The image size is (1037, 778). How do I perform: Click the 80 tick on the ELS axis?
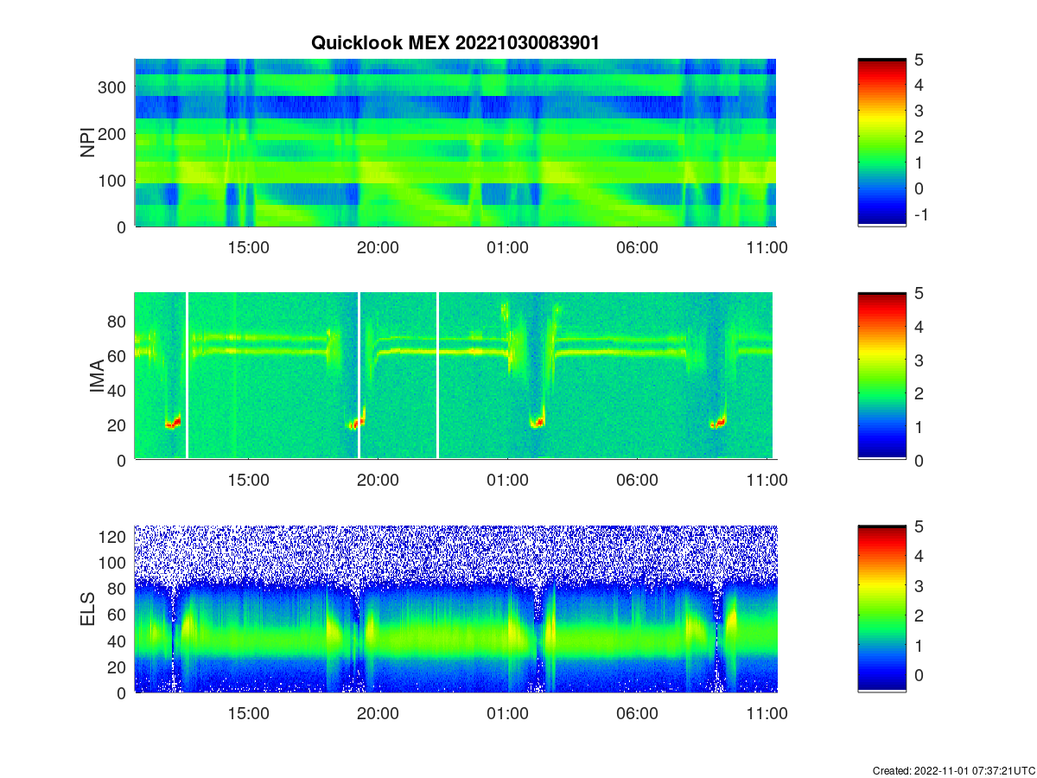(118, 590)
